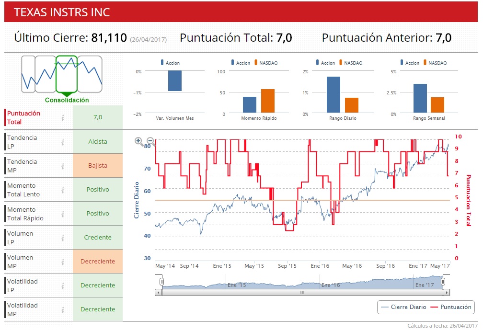The width and height of the screenshot is (483, 331).
Task: Click the Ene '16 label in navigator
Action: pyautogui.click(x=331, y=285)
